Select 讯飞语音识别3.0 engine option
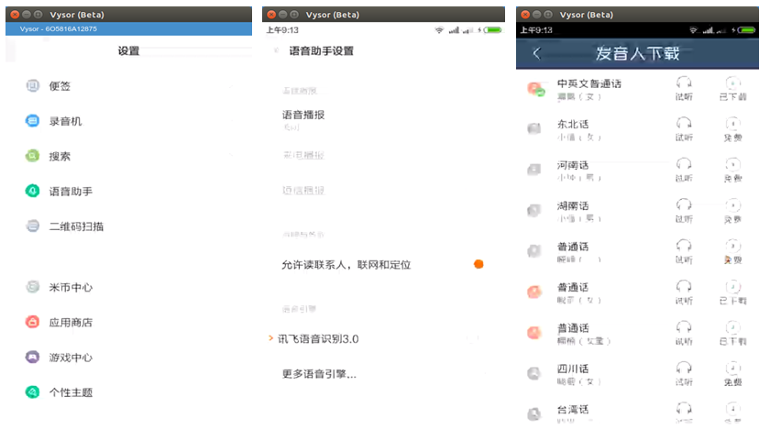770x441 pixels. pos(318,339)
